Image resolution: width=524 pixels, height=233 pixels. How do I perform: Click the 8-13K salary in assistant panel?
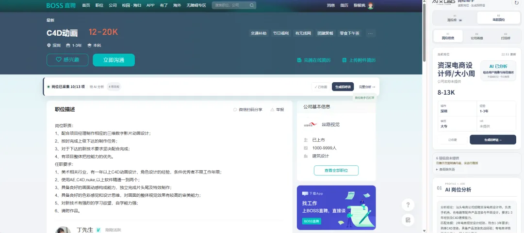(x=446, y=92)
